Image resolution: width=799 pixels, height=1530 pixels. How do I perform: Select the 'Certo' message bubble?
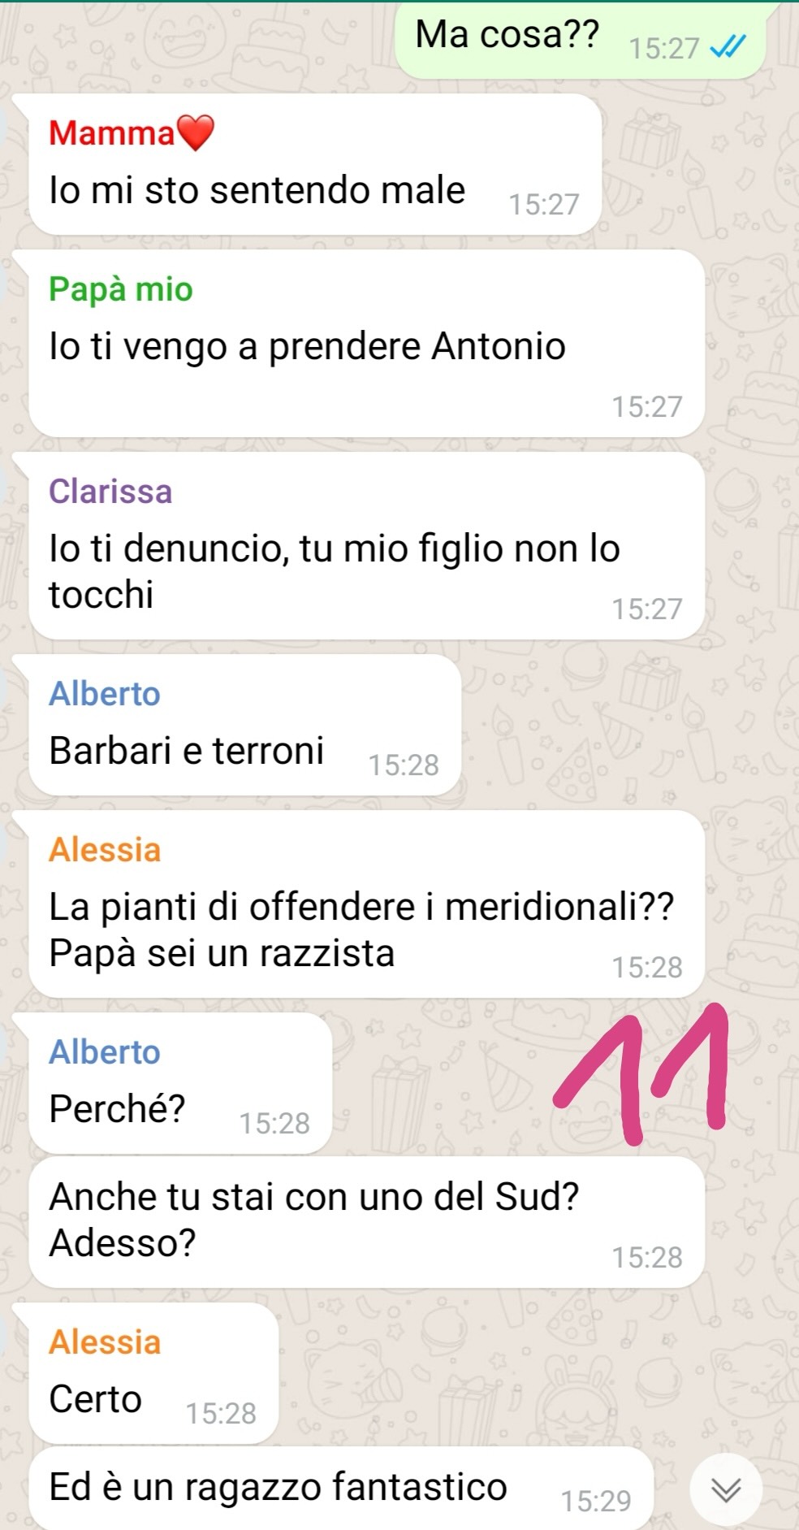pyautogui.click(x=153, y=1373)
